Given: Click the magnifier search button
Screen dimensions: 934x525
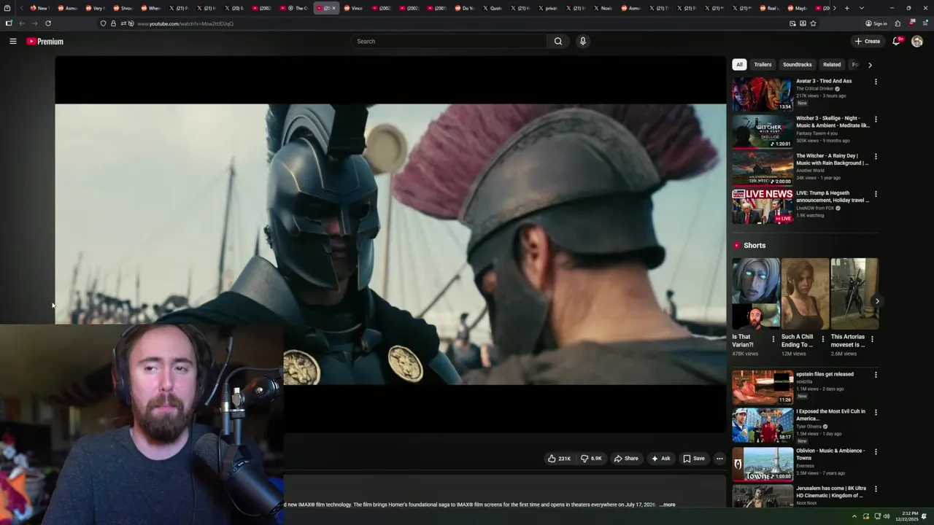Looking at the screenshot, I should [x=558, y=42].
